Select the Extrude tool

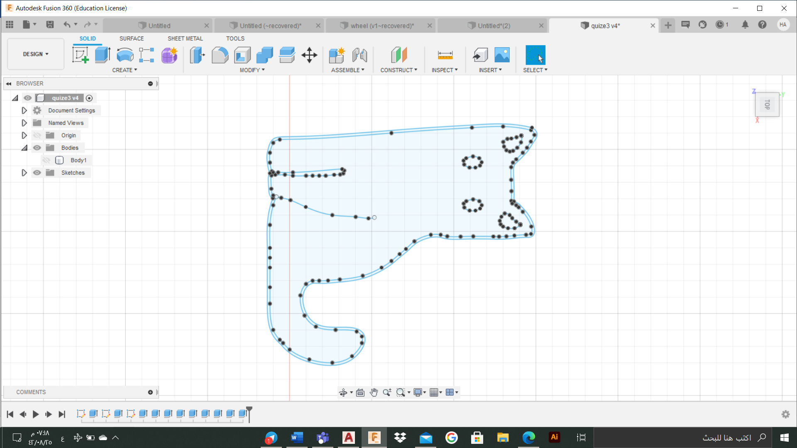103,55
